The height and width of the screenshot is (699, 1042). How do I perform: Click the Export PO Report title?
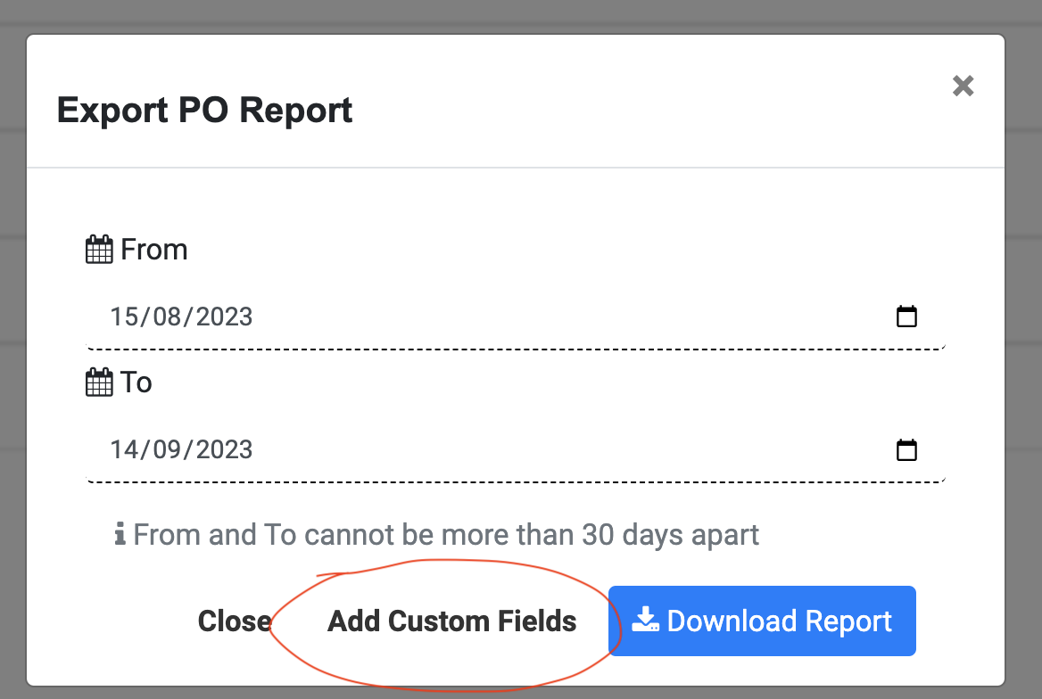click(205, 111)
